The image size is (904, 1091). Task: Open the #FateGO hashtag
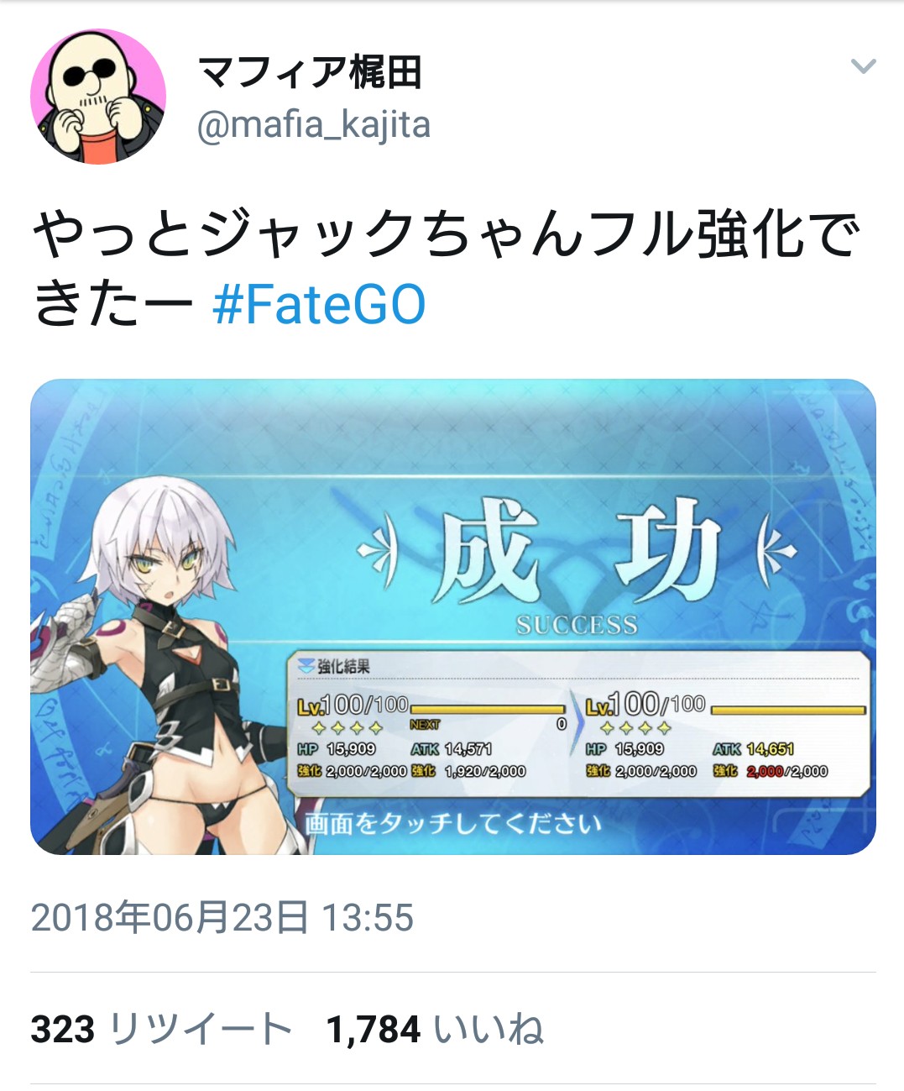tap(319, 304)
